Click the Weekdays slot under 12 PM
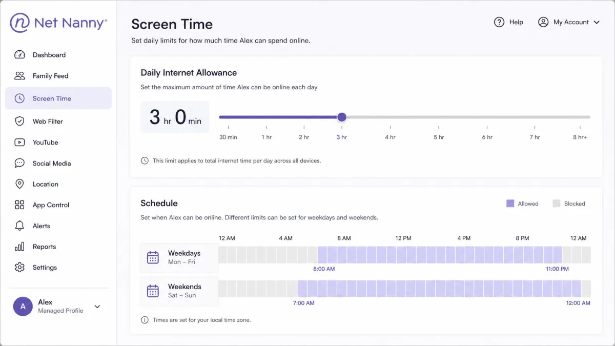 coord(402,255)
